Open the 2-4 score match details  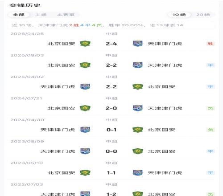tap(111, 44)
